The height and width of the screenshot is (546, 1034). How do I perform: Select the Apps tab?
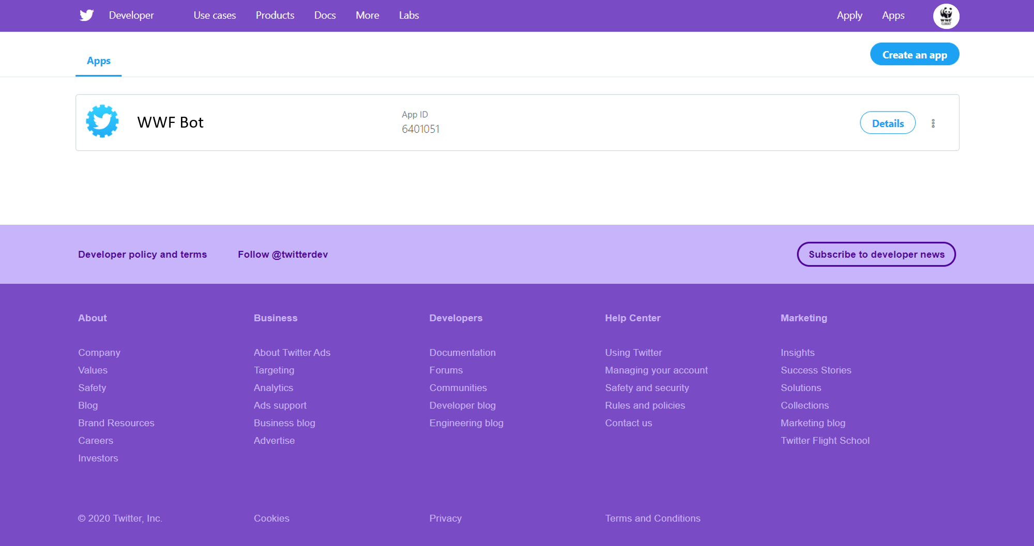click(99, 61)
